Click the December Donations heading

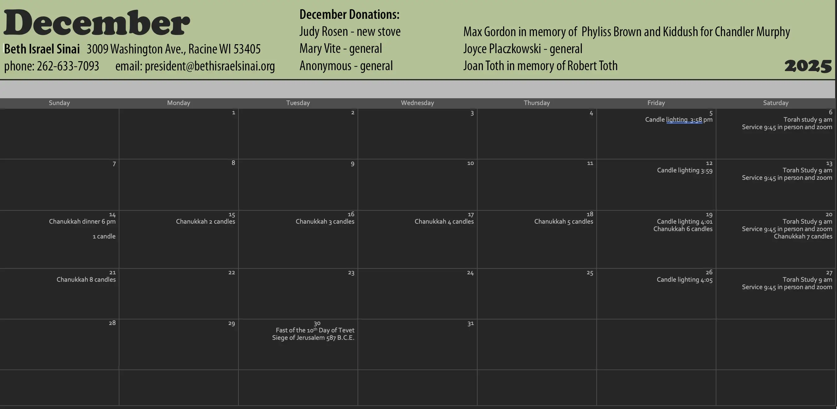[x=349, y=15]
